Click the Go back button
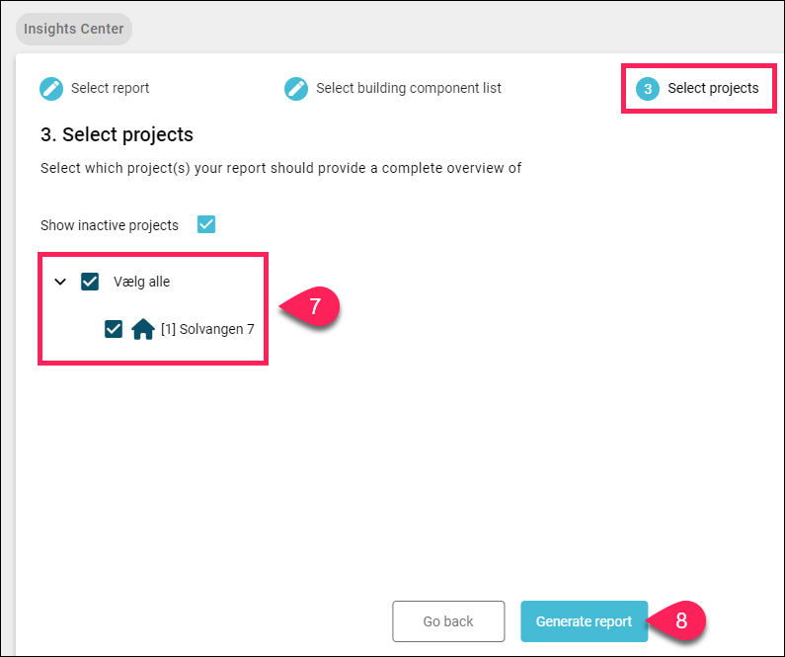Viewport: 785px width, 657px height. [448, 621]
